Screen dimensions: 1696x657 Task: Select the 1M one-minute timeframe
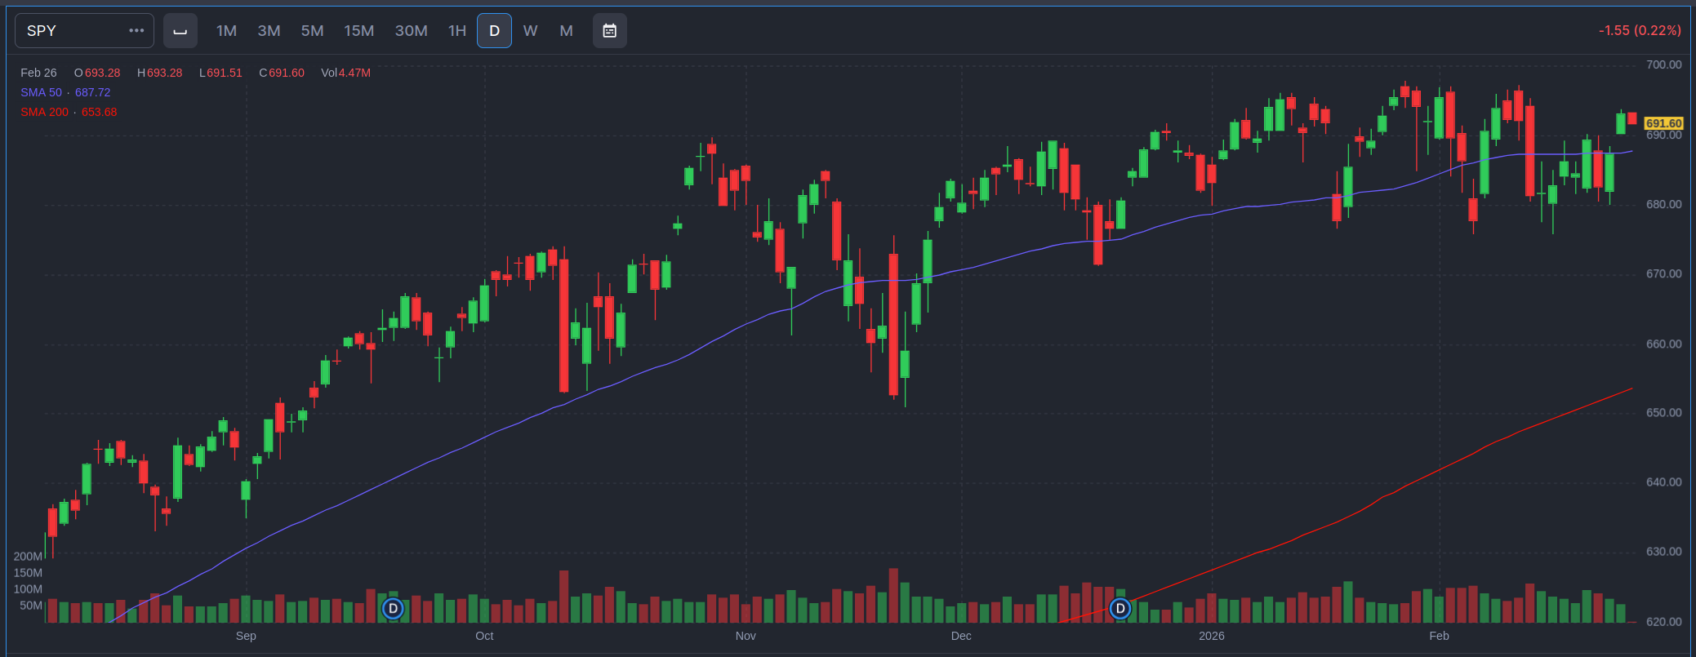226,31
